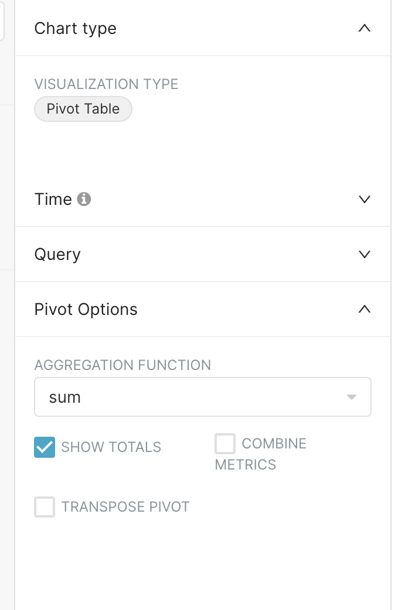Click the upward chevron beside Pivot Options
Screen dimensions: 415x610
(x=365, y=309)
